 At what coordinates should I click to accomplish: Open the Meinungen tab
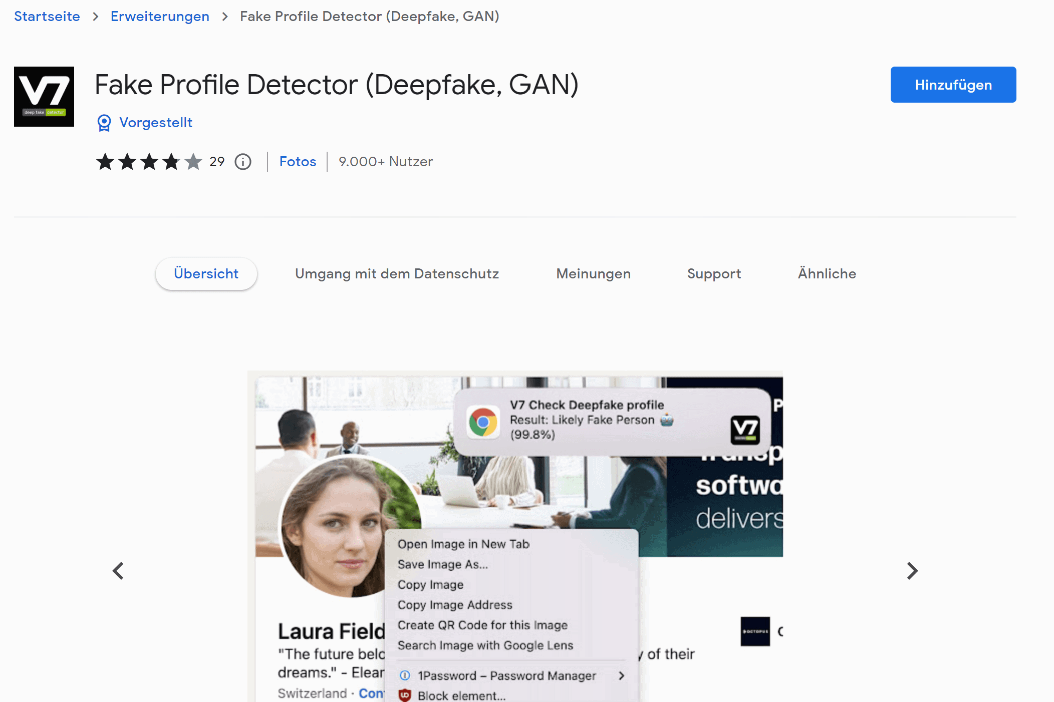pyautogui.click(x=593, y=274)
